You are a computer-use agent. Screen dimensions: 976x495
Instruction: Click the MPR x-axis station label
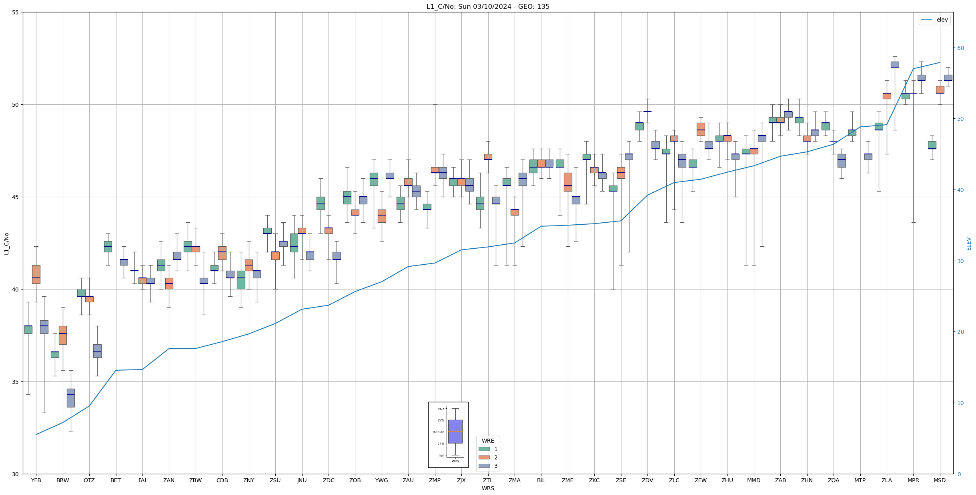point(913,480)
